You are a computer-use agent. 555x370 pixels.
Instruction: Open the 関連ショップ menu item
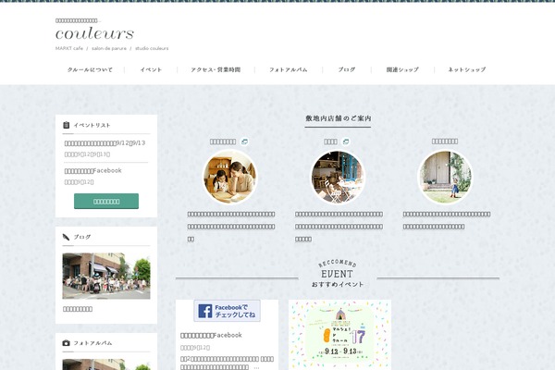(x=402, y=69)
